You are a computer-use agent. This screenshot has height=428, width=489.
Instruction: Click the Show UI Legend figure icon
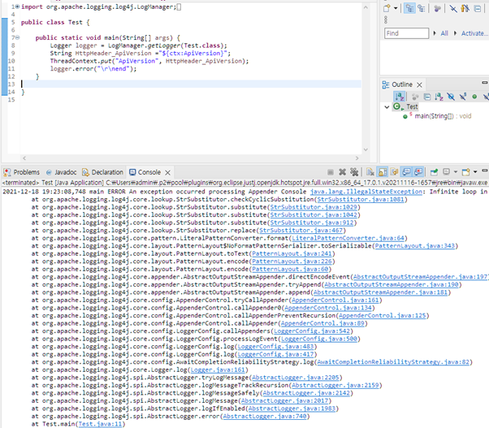point(465,8)
